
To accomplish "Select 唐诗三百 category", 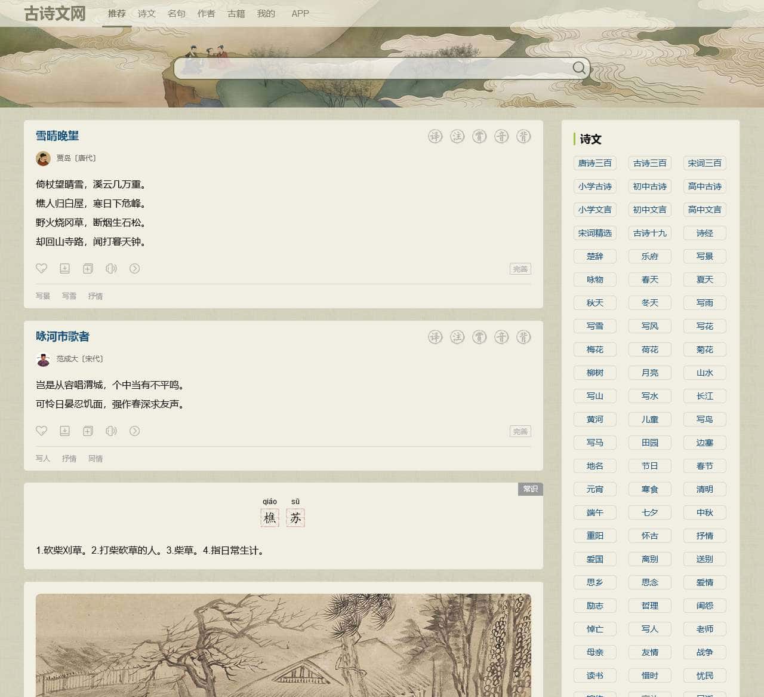I will click(595, 163).
